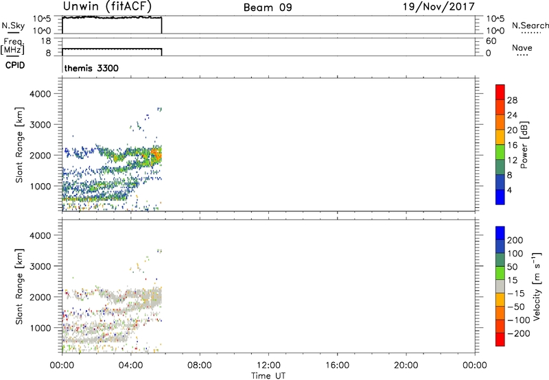Click the '20:00' time tick label

406,366
